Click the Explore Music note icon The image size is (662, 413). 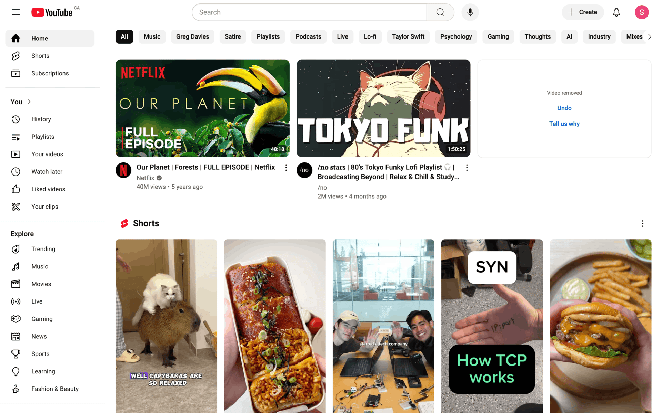click(16, 266)
